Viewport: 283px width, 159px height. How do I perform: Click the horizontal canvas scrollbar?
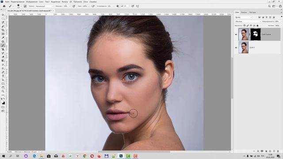(134, 152)
